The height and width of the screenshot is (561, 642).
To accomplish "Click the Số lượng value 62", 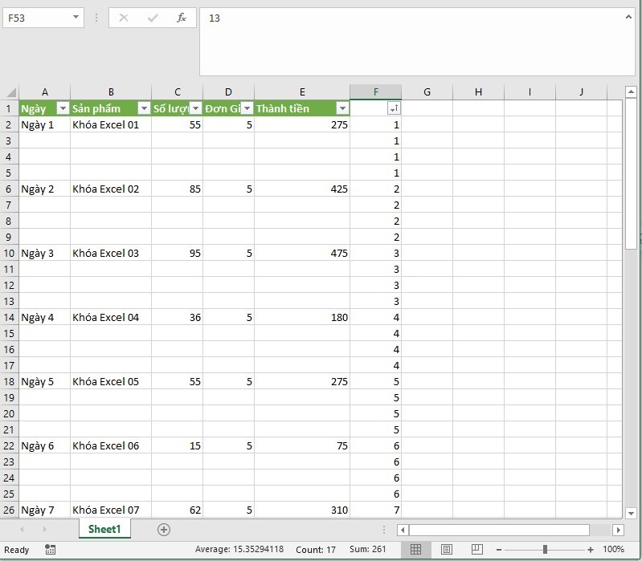I will pyautogui.click(x=178, y=510).
